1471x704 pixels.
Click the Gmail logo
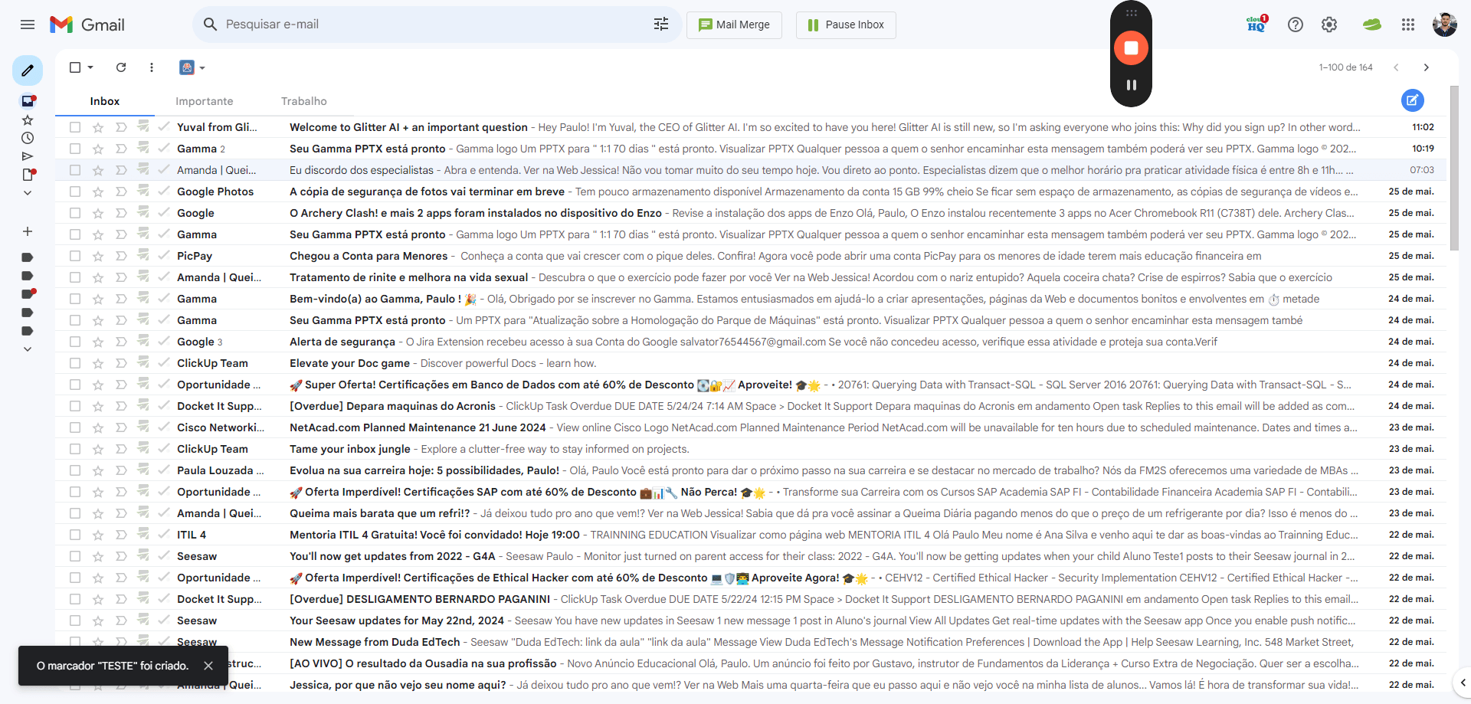pyautogui.click(x=87, y=25)
